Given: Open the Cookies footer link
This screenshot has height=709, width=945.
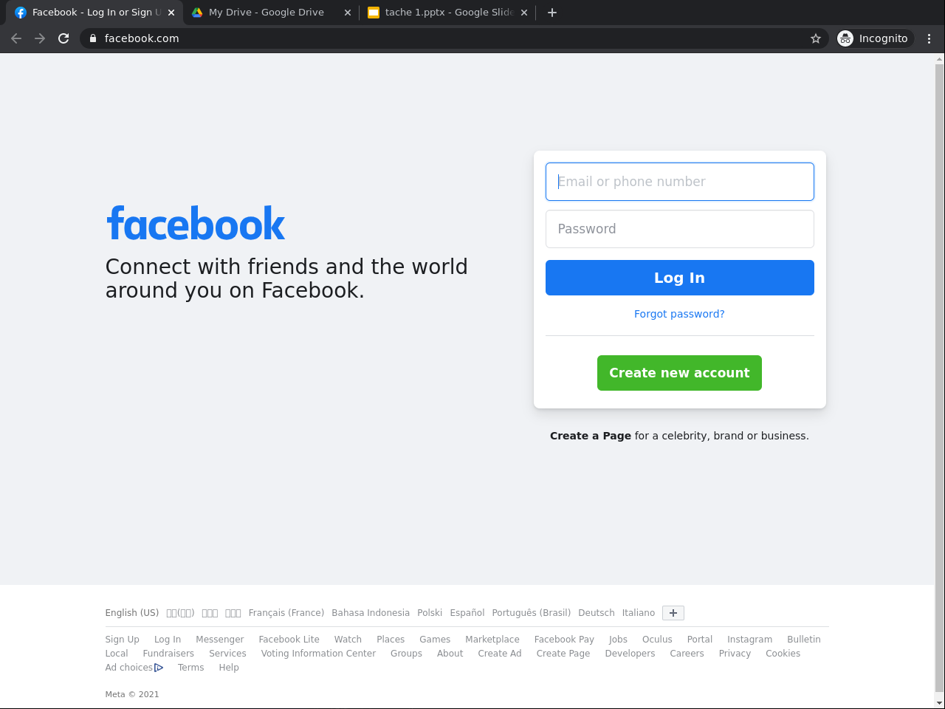Looking at the screenshot, I should [x=783, y=654].
